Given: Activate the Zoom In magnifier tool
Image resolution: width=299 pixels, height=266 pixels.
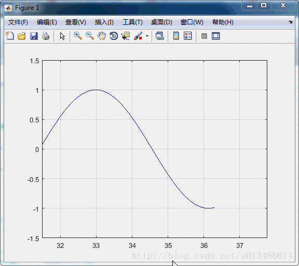Looking at the screenshot, I should (78, 36).
